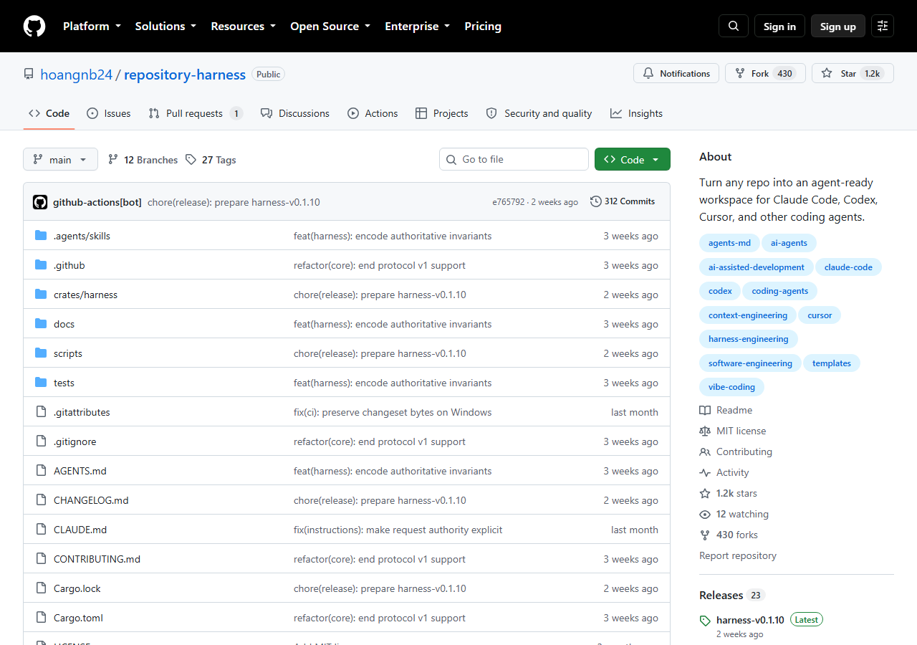Image resolution: width=917 pixels, height=645 pixels.
Task: Select the vibe-coding topic tag
Action: [731, 387]
